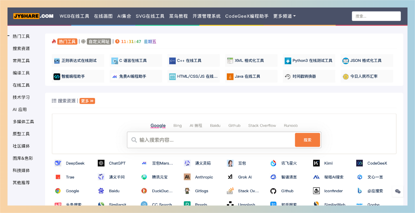Select the Bing search tab
Screen dimensions: 415x213
pyautogui.click(x=178, y=126)
